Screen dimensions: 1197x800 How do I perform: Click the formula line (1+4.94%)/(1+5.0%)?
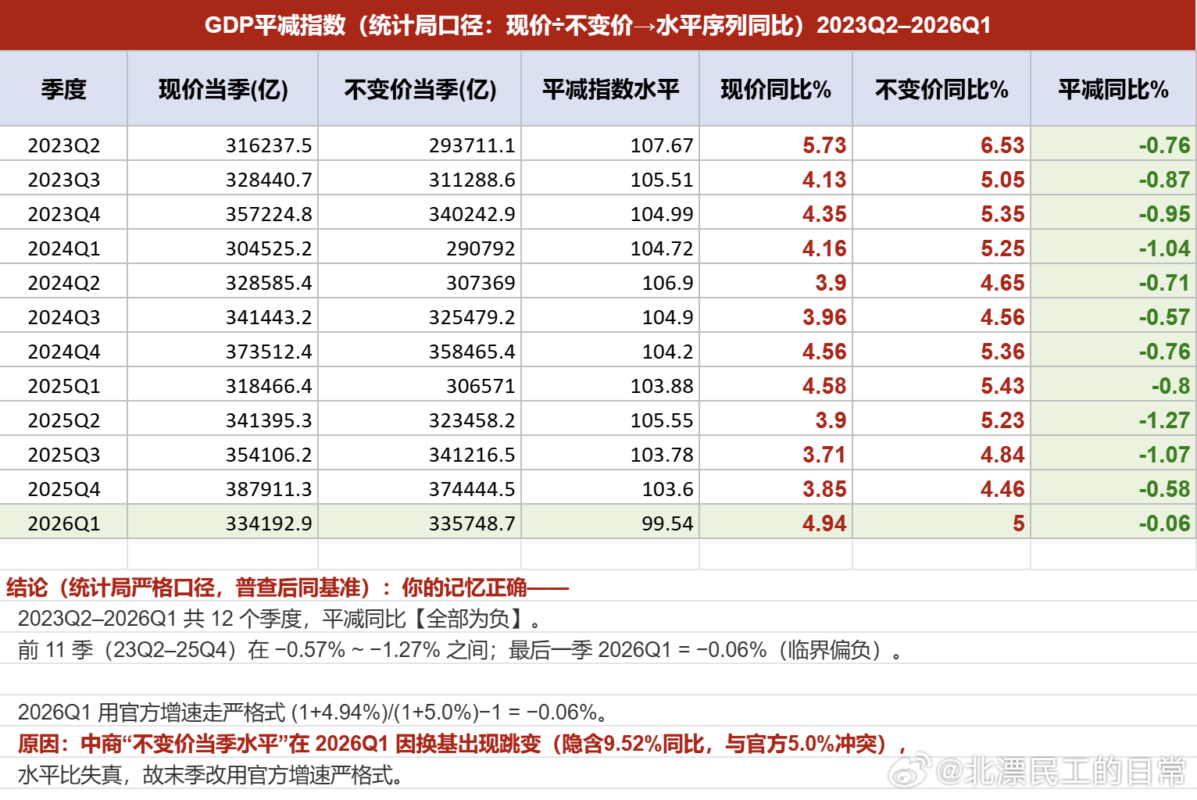[313, 712]
